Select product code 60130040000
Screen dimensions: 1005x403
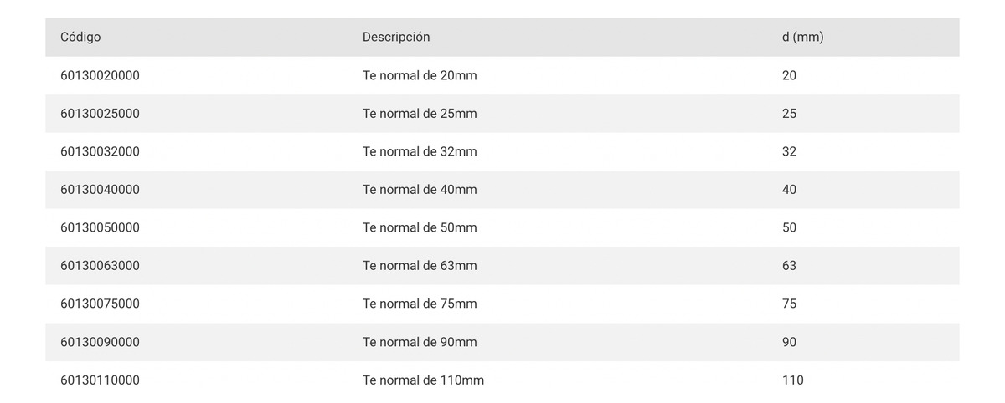(x=100, y=190)
